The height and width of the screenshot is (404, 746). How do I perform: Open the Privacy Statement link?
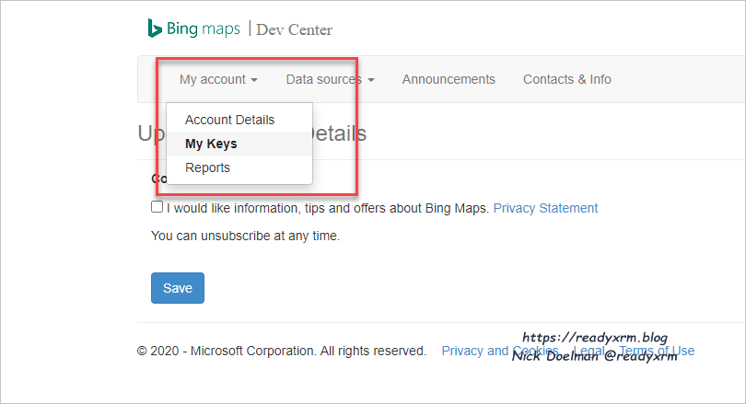[545, 208]
